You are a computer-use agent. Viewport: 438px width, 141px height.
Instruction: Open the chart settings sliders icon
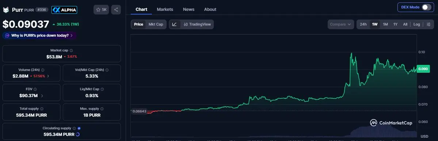[x=429, y=24]
